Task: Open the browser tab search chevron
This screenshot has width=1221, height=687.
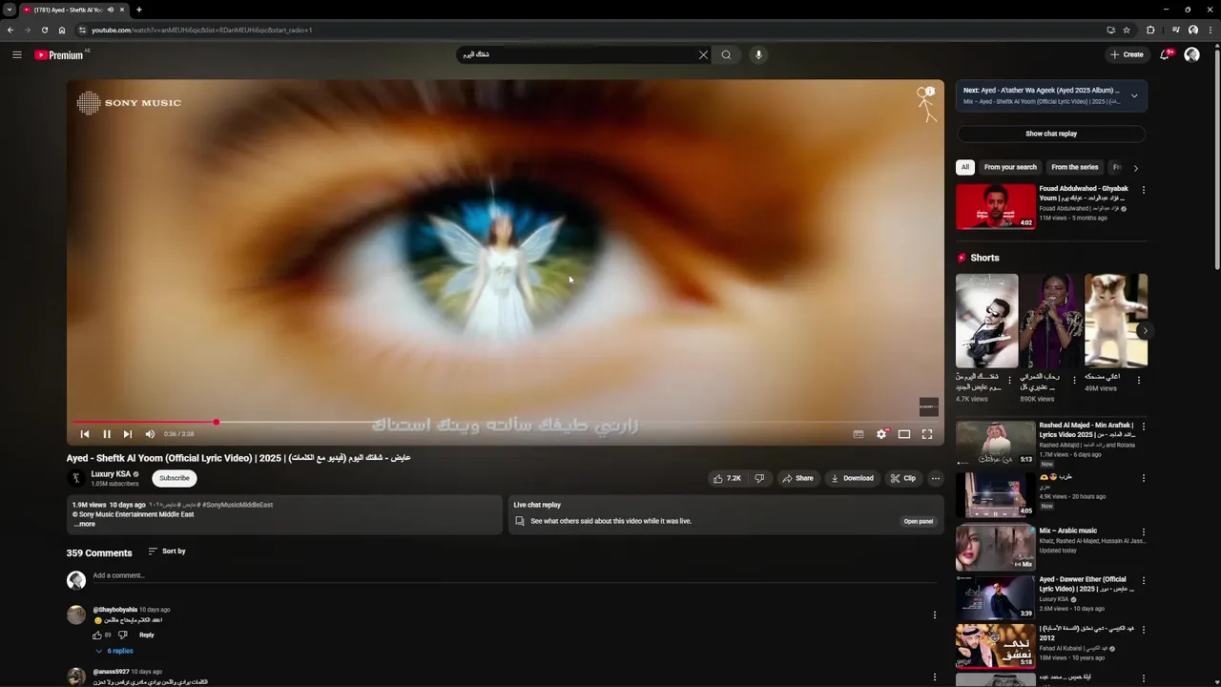Action: pyautogui.click(x=10, y=10)
